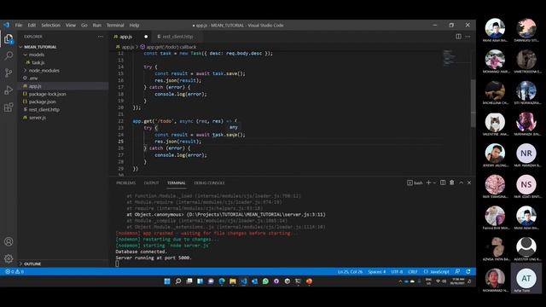Open the Go menu
Image resolution: width=546 pixels, height=307 pixels.
(x=84, y=26)
